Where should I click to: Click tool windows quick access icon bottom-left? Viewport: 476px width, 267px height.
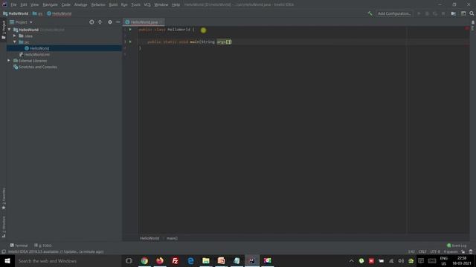4,251
